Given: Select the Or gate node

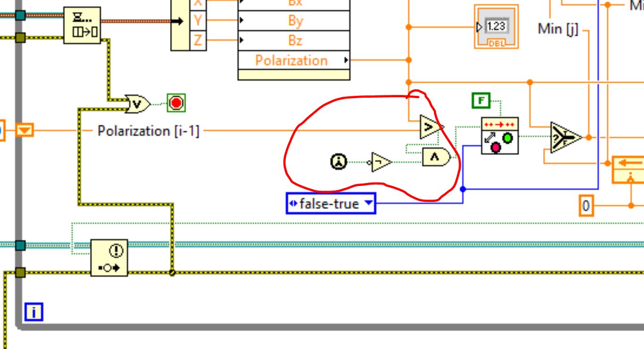Looking at the screenshot, I should coord(137,103).
